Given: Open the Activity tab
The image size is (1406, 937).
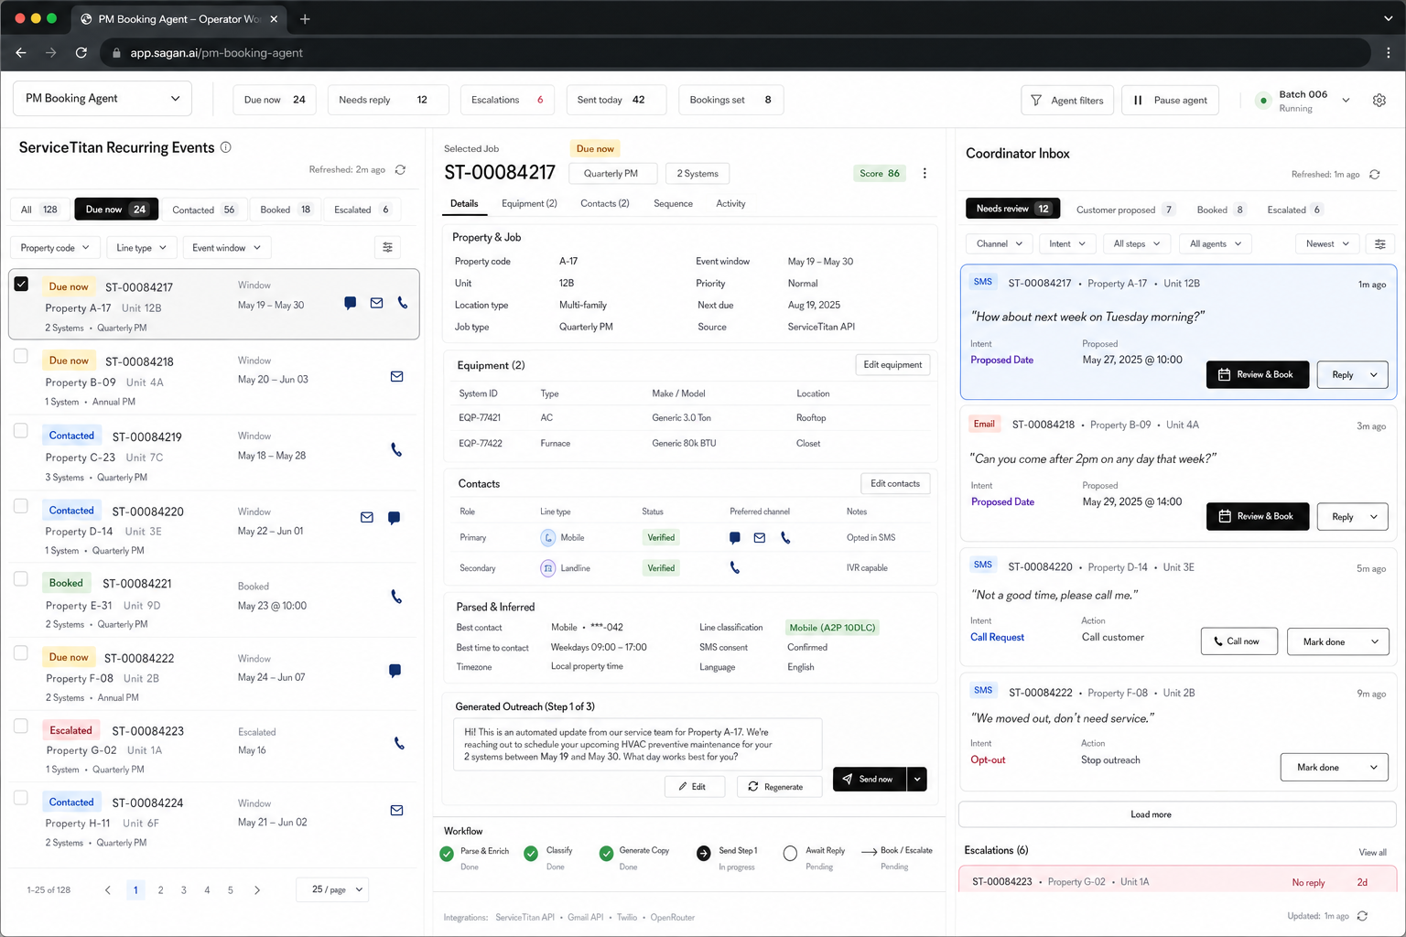Looking at the screenshot, I should coord(730,204).
